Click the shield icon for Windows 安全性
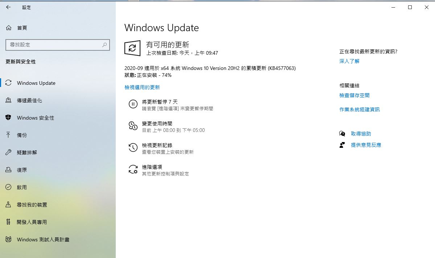This screenshot has height=258, width=435. click(8, 117)
